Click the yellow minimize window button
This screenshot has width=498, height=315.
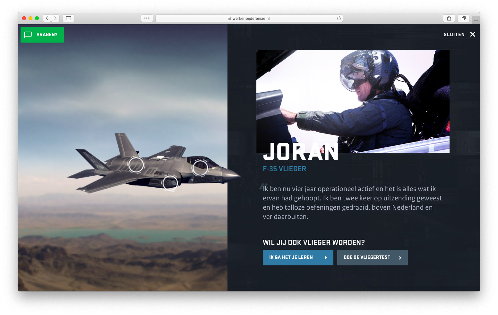click(30, 18)
